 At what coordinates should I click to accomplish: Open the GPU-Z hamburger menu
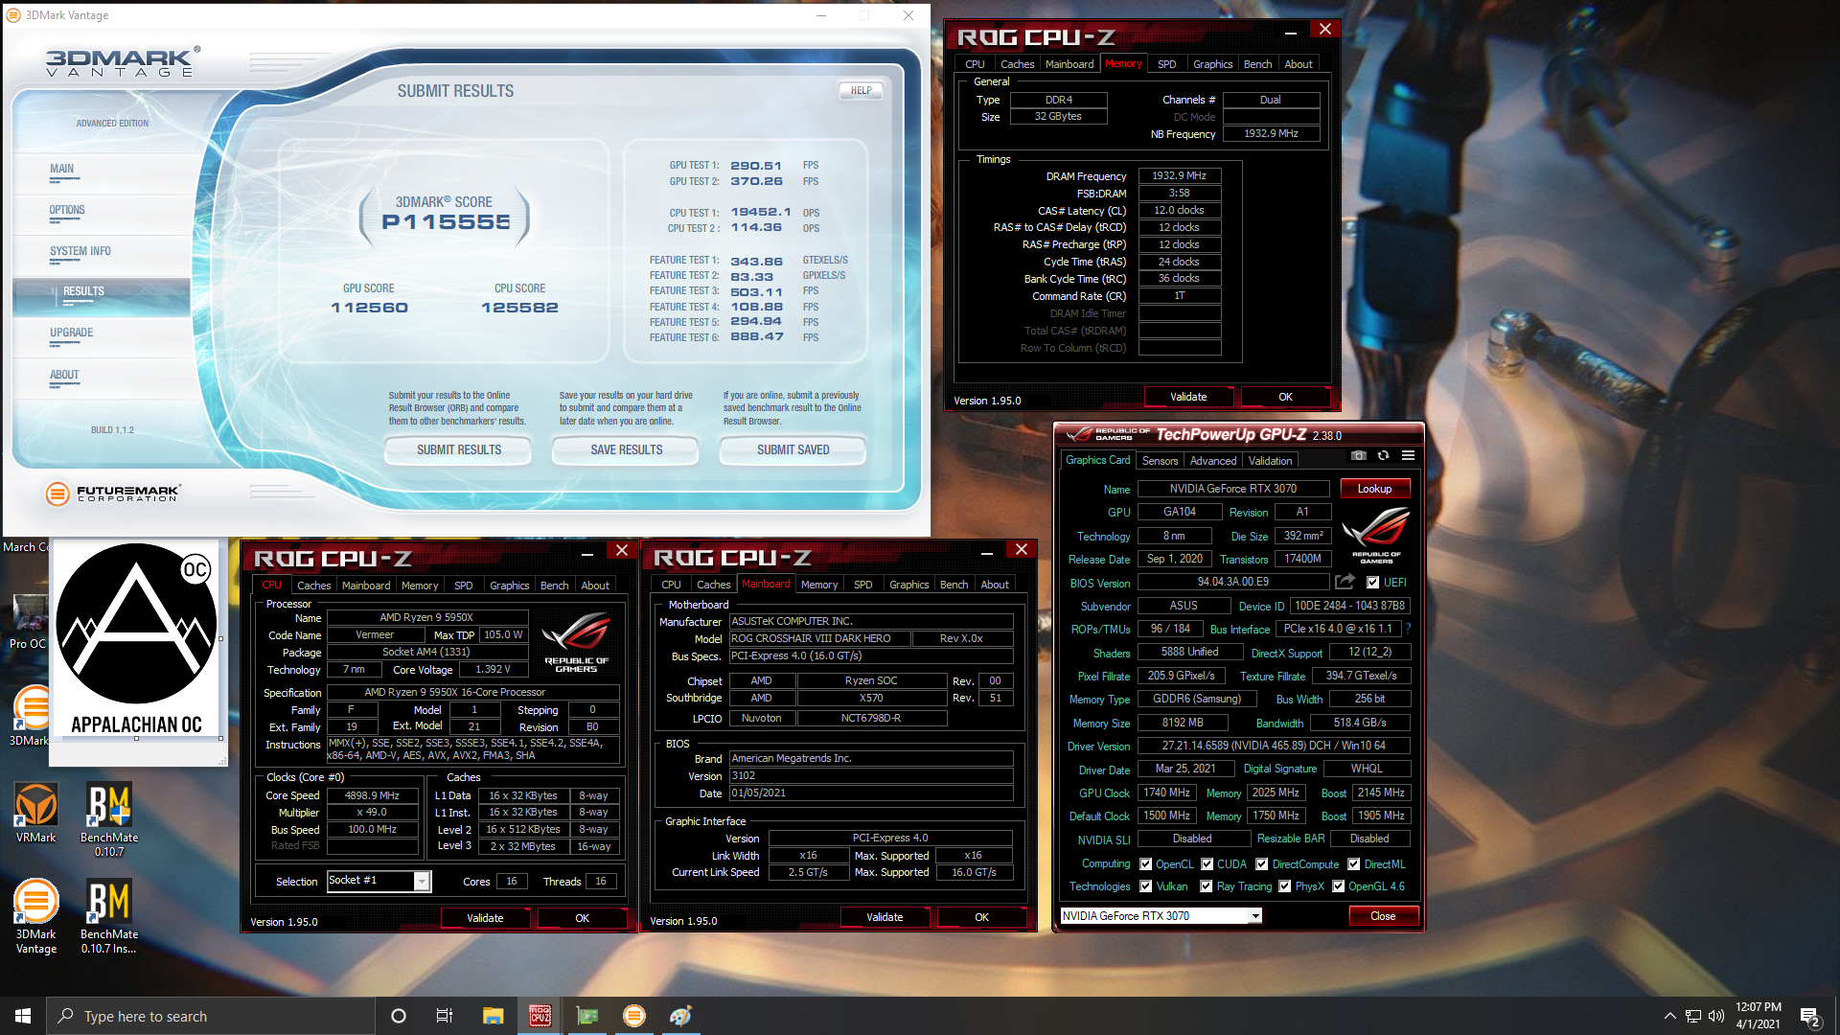1408,456
